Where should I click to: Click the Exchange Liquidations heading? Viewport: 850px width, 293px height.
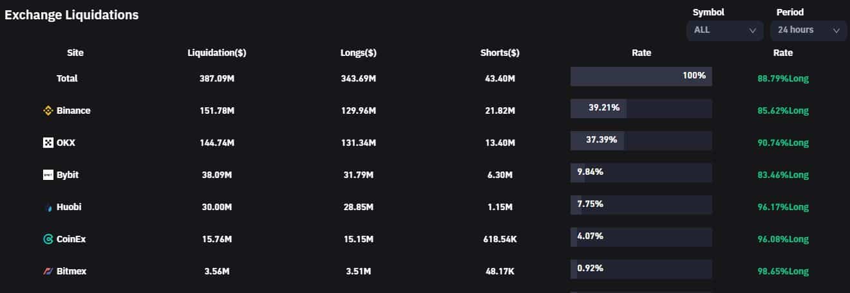point(71,15)
